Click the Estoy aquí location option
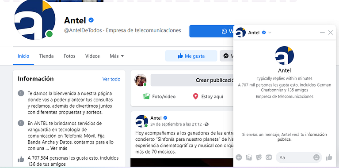Viewport: 339px width, 168px height. click(x=208, y=97)
